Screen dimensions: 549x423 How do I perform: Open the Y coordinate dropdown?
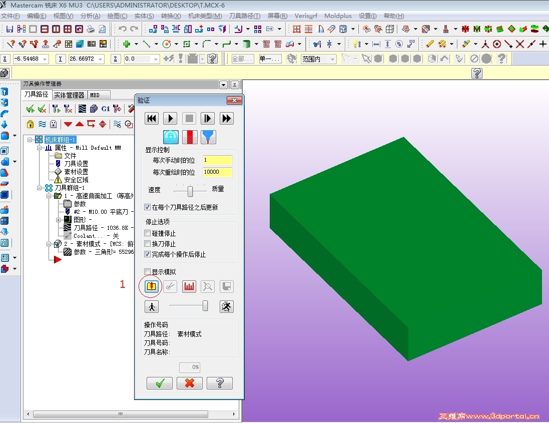[101, 59]
